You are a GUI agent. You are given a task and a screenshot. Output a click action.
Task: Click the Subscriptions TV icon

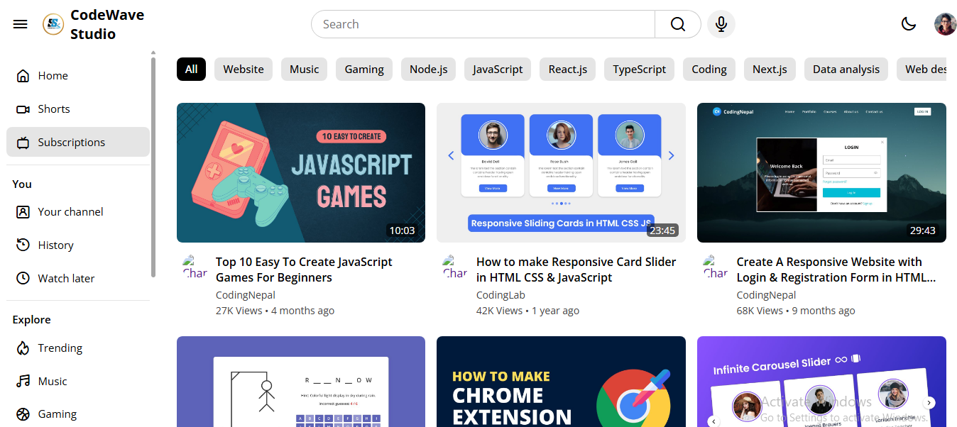(x=23, y=143)
